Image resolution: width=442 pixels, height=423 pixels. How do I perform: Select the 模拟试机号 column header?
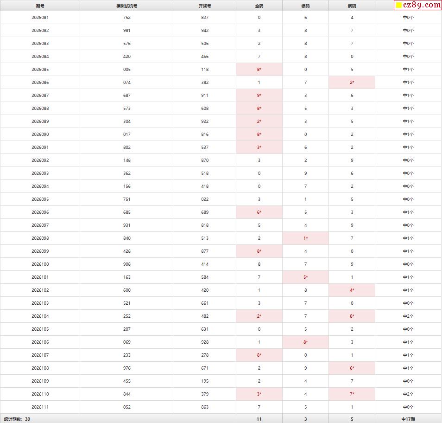(x=127, y=6)
